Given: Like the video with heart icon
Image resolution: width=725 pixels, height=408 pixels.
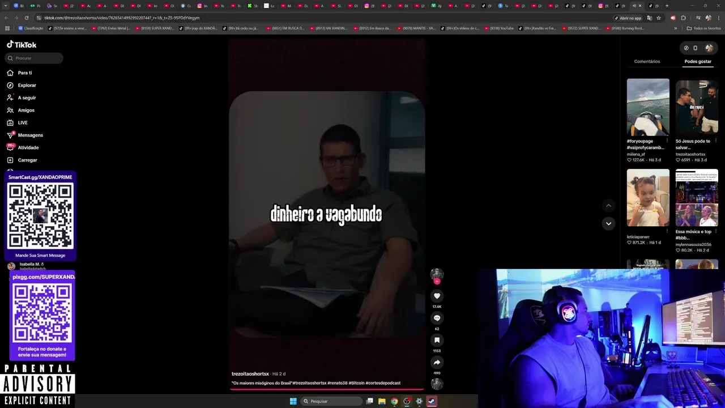Looking at the screenshot, I should (437, 296).
